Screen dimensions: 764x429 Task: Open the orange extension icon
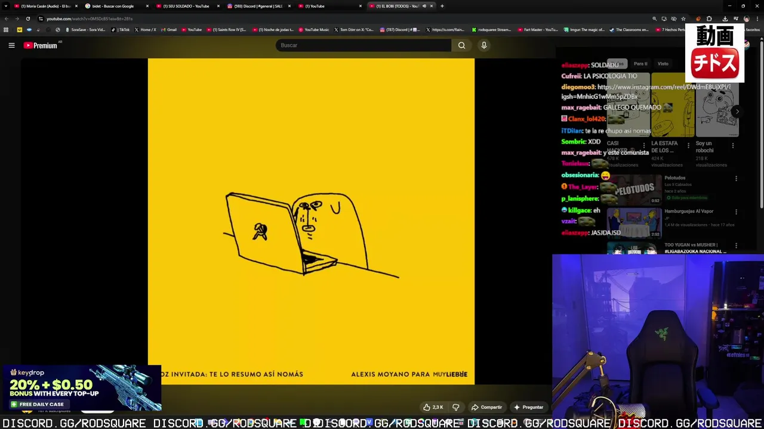(x=698, y=18)
